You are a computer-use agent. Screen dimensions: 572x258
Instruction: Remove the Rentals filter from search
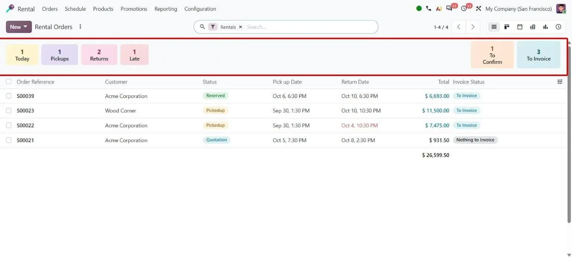(240, 27)
